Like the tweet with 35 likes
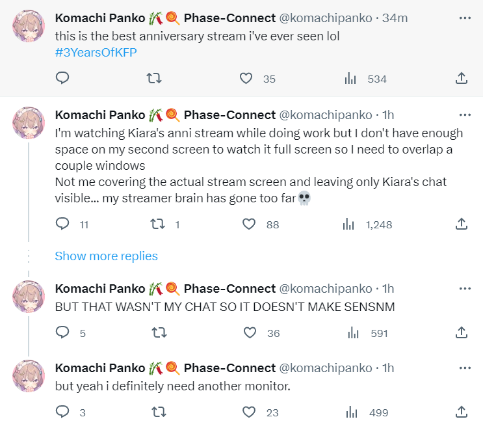Viewport: 483px width, 430px height. pos(246,79)
